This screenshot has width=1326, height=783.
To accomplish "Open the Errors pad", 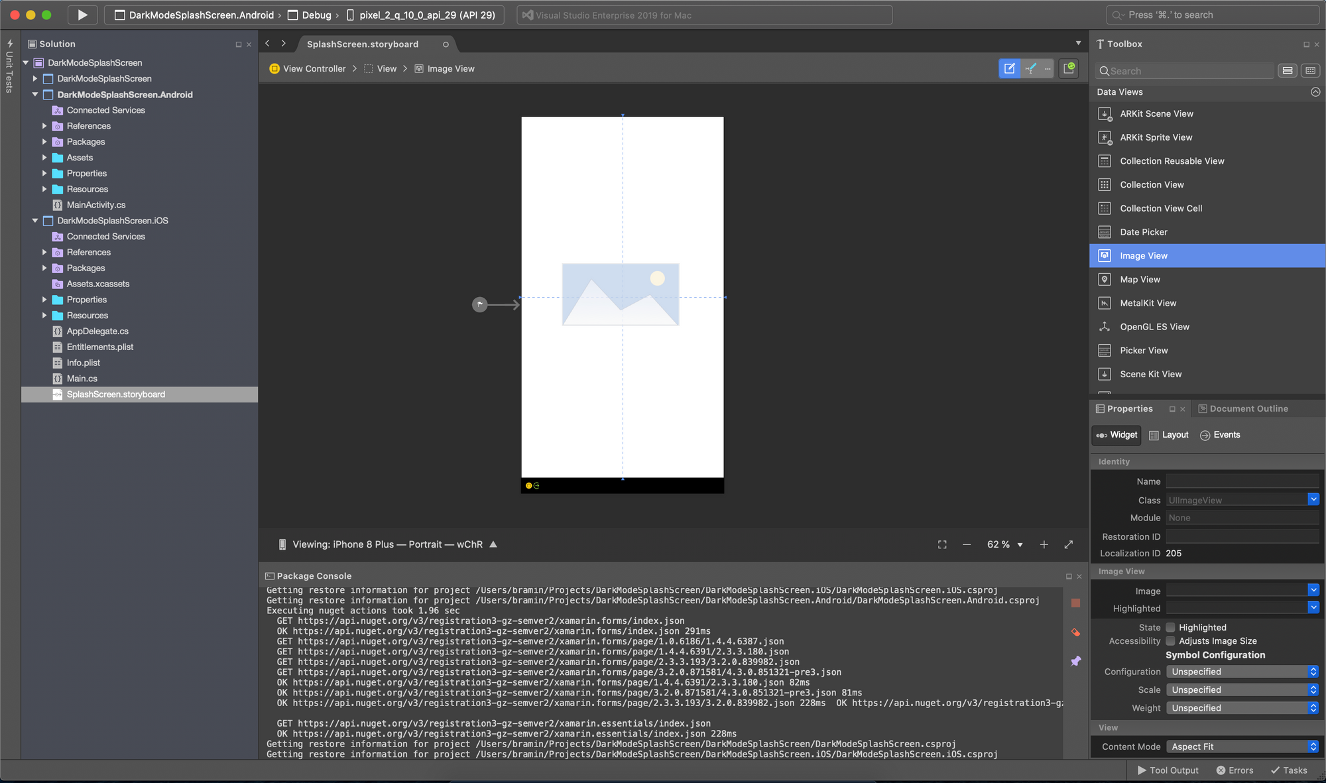I will point(1235,770).
